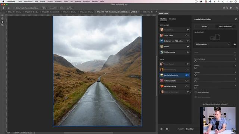Image resolution: width=239 pixels, height=134 pixels.
Task: Open the Datei menu
Action: click(20, 1)
